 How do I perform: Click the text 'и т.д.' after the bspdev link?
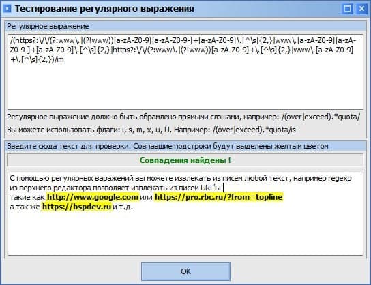123,207
